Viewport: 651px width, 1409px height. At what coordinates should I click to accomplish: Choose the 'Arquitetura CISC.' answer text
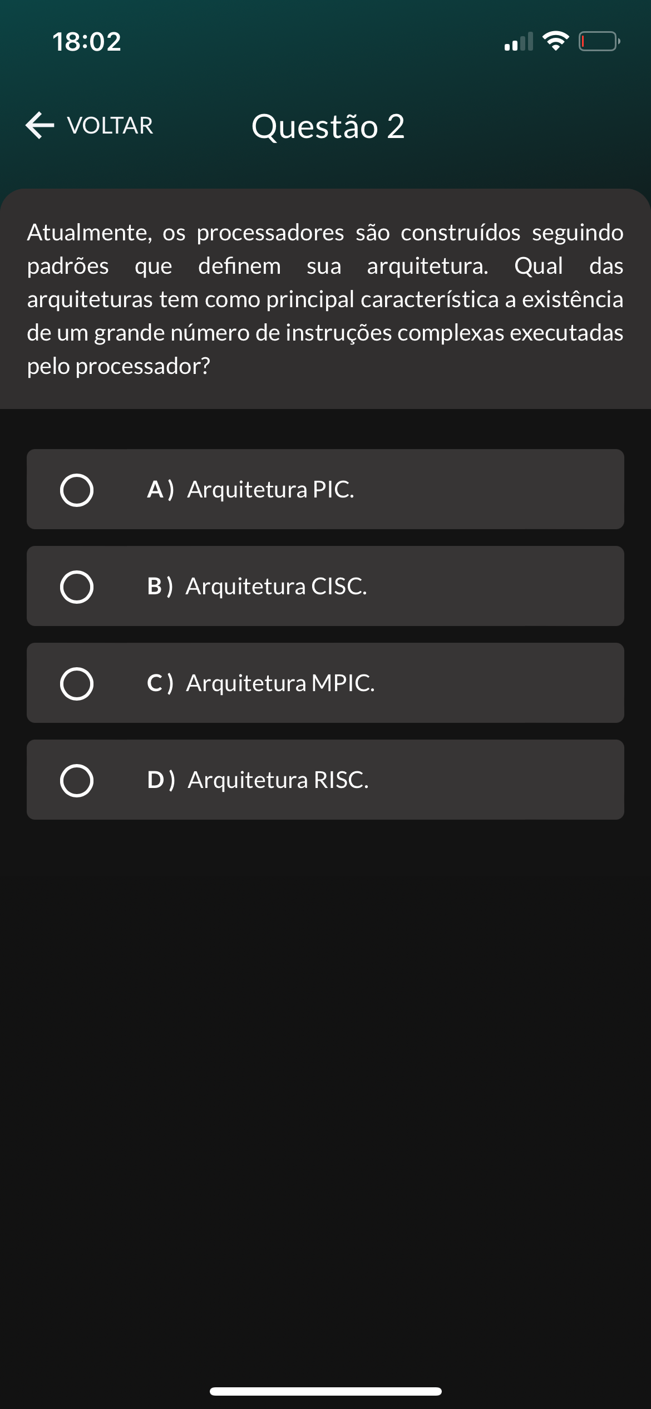click(x=277, y=587)
